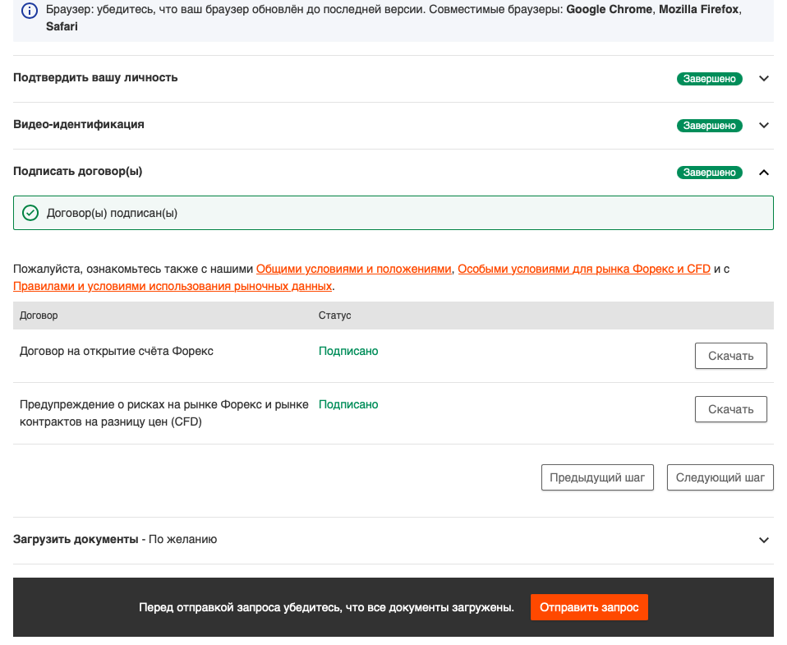
Task: Click Завершено badge for Подписать договор(ы)
Action: click(x=709, y=173)
